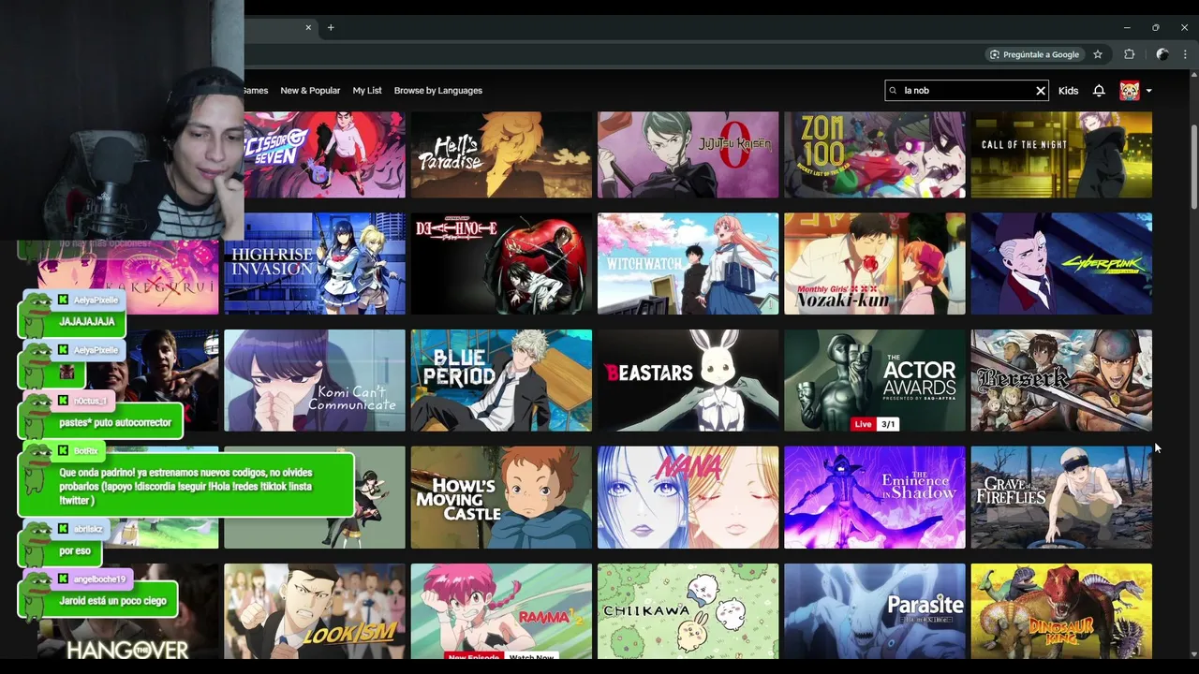Screen dimensions: 1199x674
Task: Open the browser extensions puzzle icon
Action: (x=1129, y=54)
